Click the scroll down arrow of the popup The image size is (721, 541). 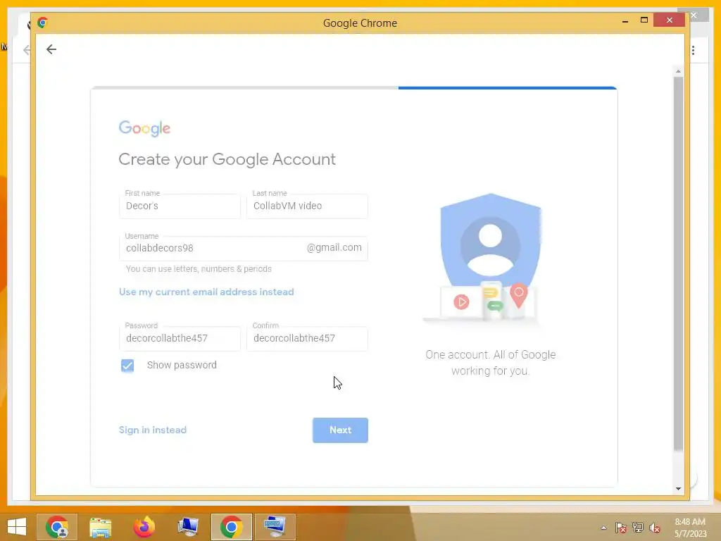click(678, 489)
